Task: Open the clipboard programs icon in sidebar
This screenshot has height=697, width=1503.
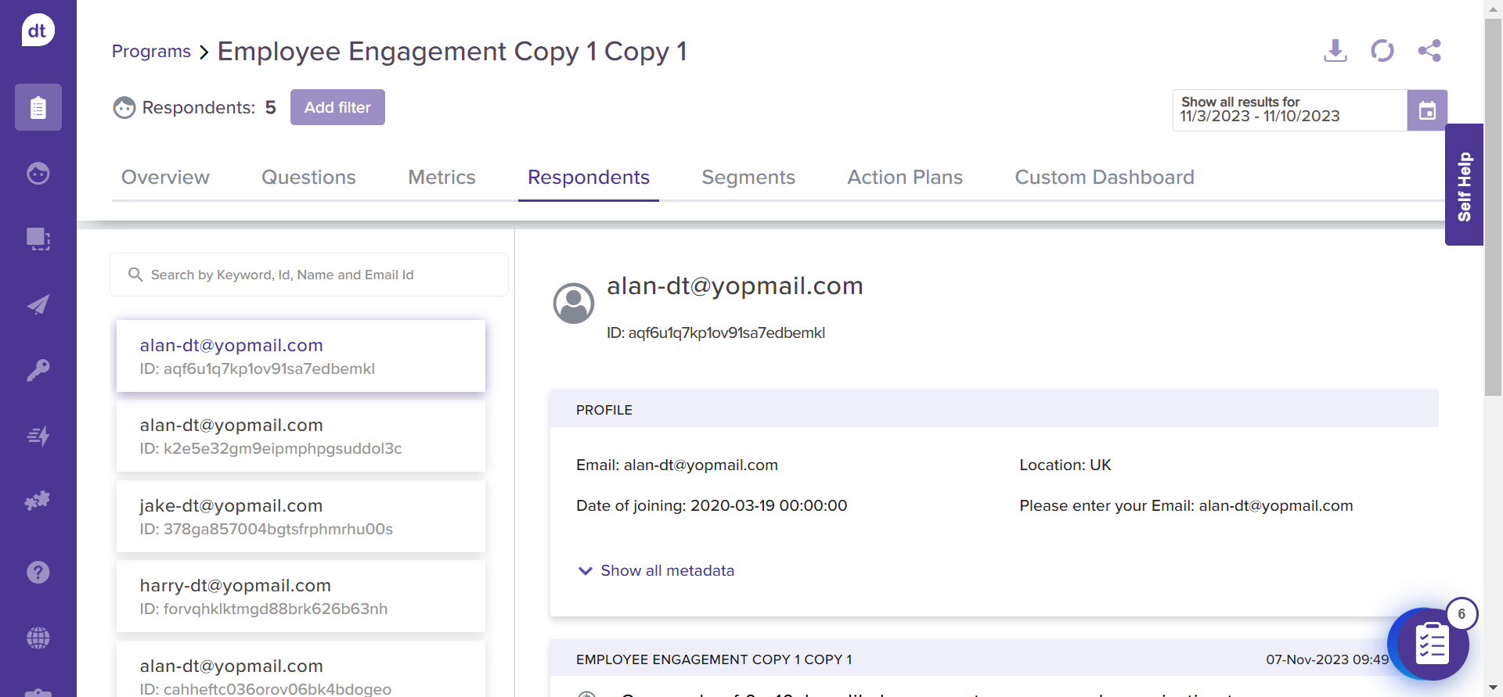Action: coord(38,107)
